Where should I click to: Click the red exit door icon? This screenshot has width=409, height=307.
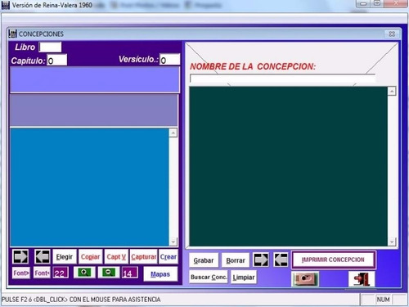pyautogui.click(x=362, y=279)
